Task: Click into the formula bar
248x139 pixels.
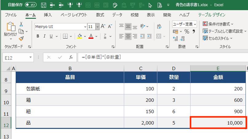Action: [163, 57]
